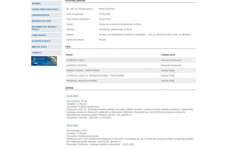This screenshot has width=240, height=149.
Task: Select the CIURESCU VALERIU party row
Action: [77, 65]
